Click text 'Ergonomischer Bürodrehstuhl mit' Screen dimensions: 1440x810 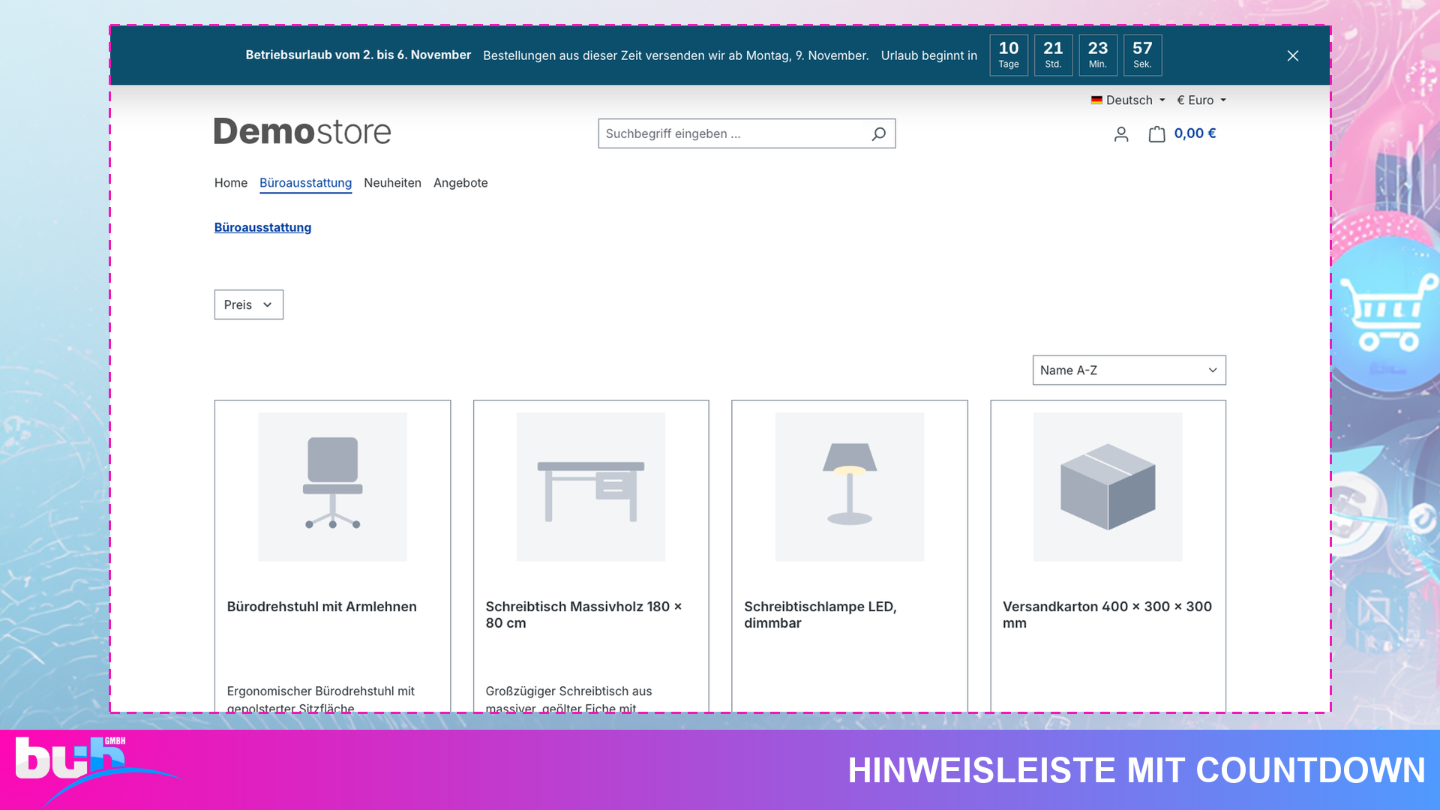pos(320,691)
